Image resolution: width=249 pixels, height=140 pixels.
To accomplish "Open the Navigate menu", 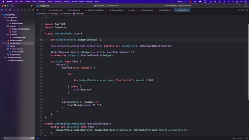I will pos(42,2).
